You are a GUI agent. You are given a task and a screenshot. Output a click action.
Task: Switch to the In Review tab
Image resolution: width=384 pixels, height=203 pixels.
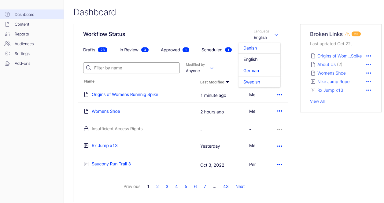(x=134, y=50)
